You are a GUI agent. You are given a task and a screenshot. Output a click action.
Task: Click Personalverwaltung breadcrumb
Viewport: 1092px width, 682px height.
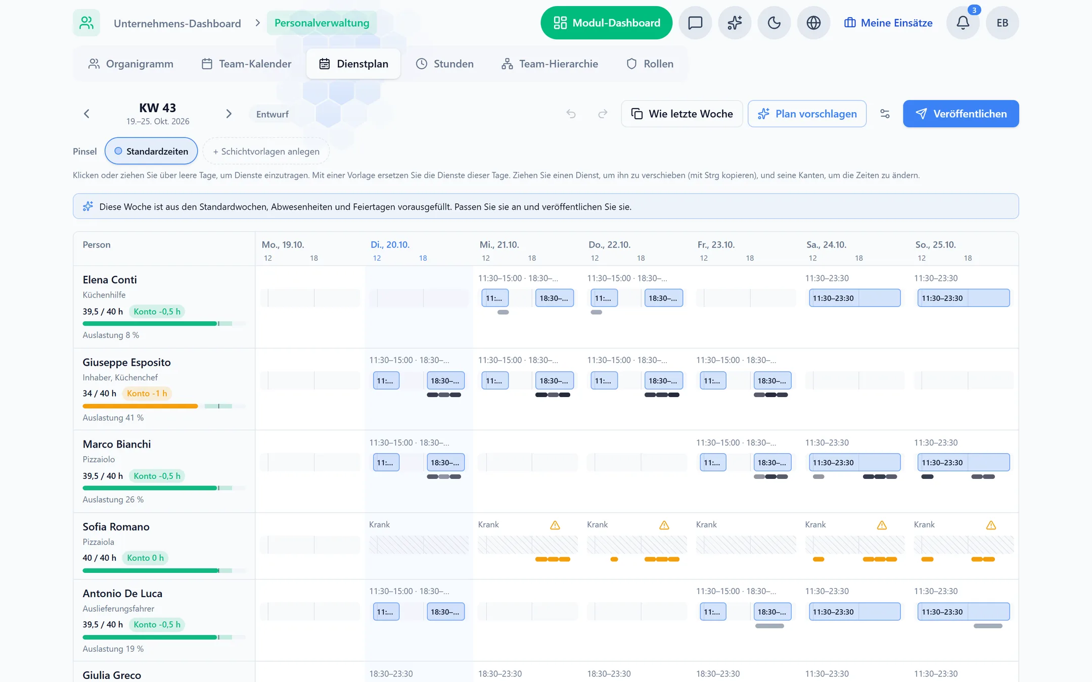pyautogui.click(x=322, y=23)
